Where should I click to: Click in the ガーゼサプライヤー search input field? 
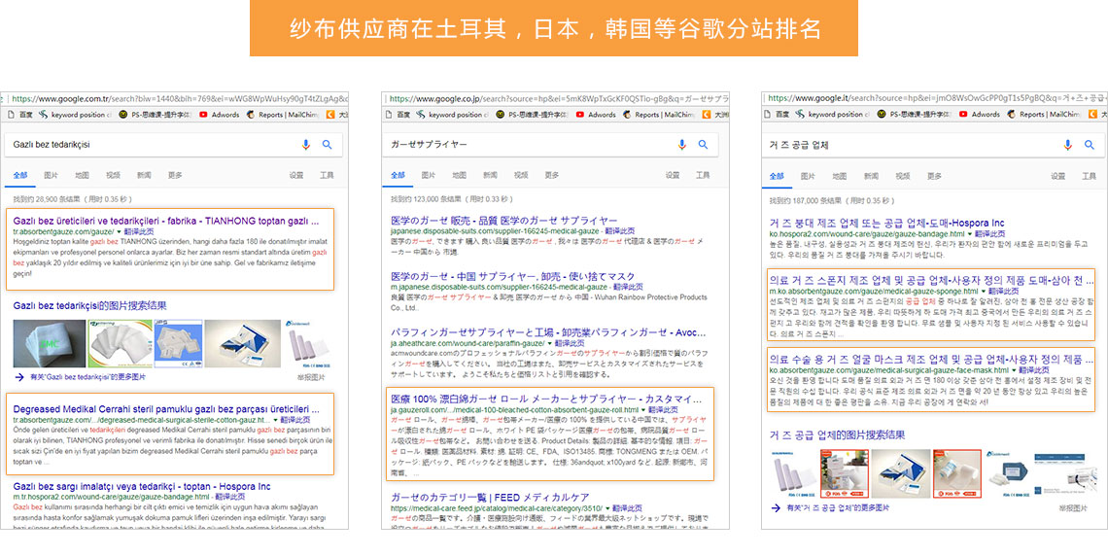[525, 145]
